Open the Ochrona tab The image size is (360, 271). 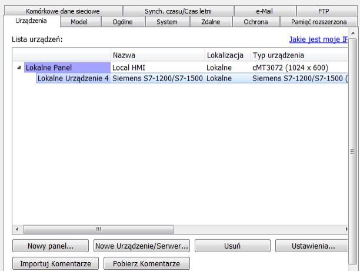pyautogui.click(x=256, y=22)
